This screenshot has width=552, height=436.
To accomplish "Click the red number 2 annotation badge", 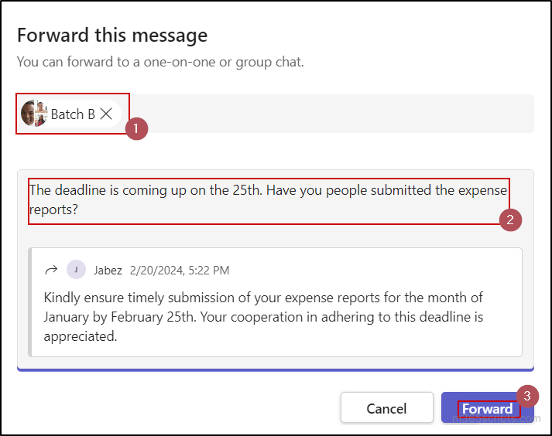I will 510,220.
